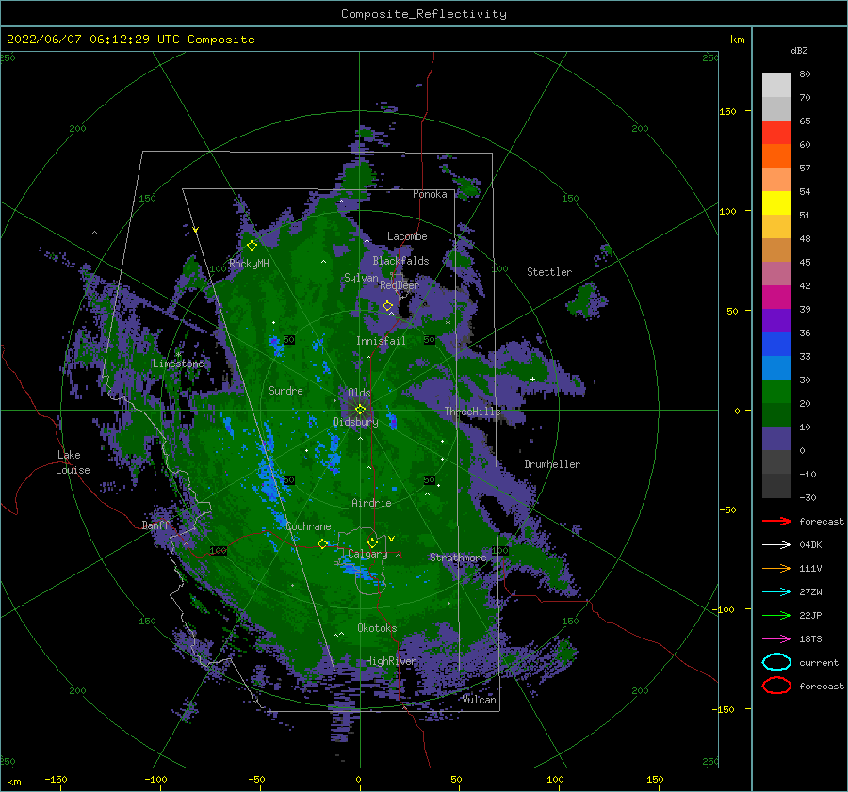This screenshot has width=848, height=792.
Task: Click the yellow diamond marker beside RockyMH
Action: coord(252,246)
